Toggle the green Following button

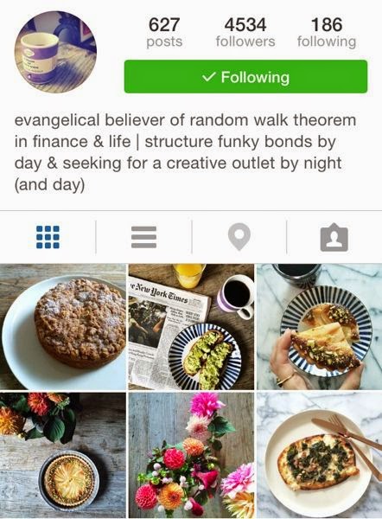[245, 77]
